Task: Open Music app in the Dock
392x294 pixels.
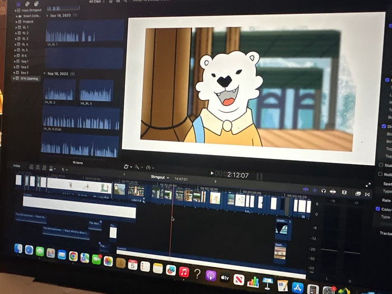Action: pyautogui.click(x=184, y=273)
